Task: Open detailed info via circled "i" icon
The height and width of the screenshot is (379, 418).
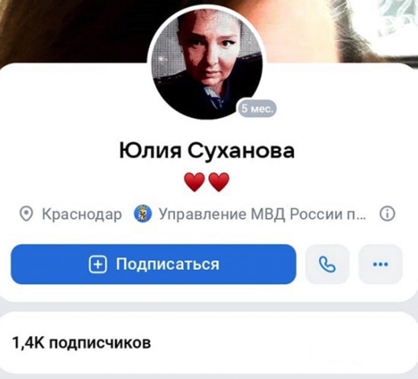Action: point(387,214)
